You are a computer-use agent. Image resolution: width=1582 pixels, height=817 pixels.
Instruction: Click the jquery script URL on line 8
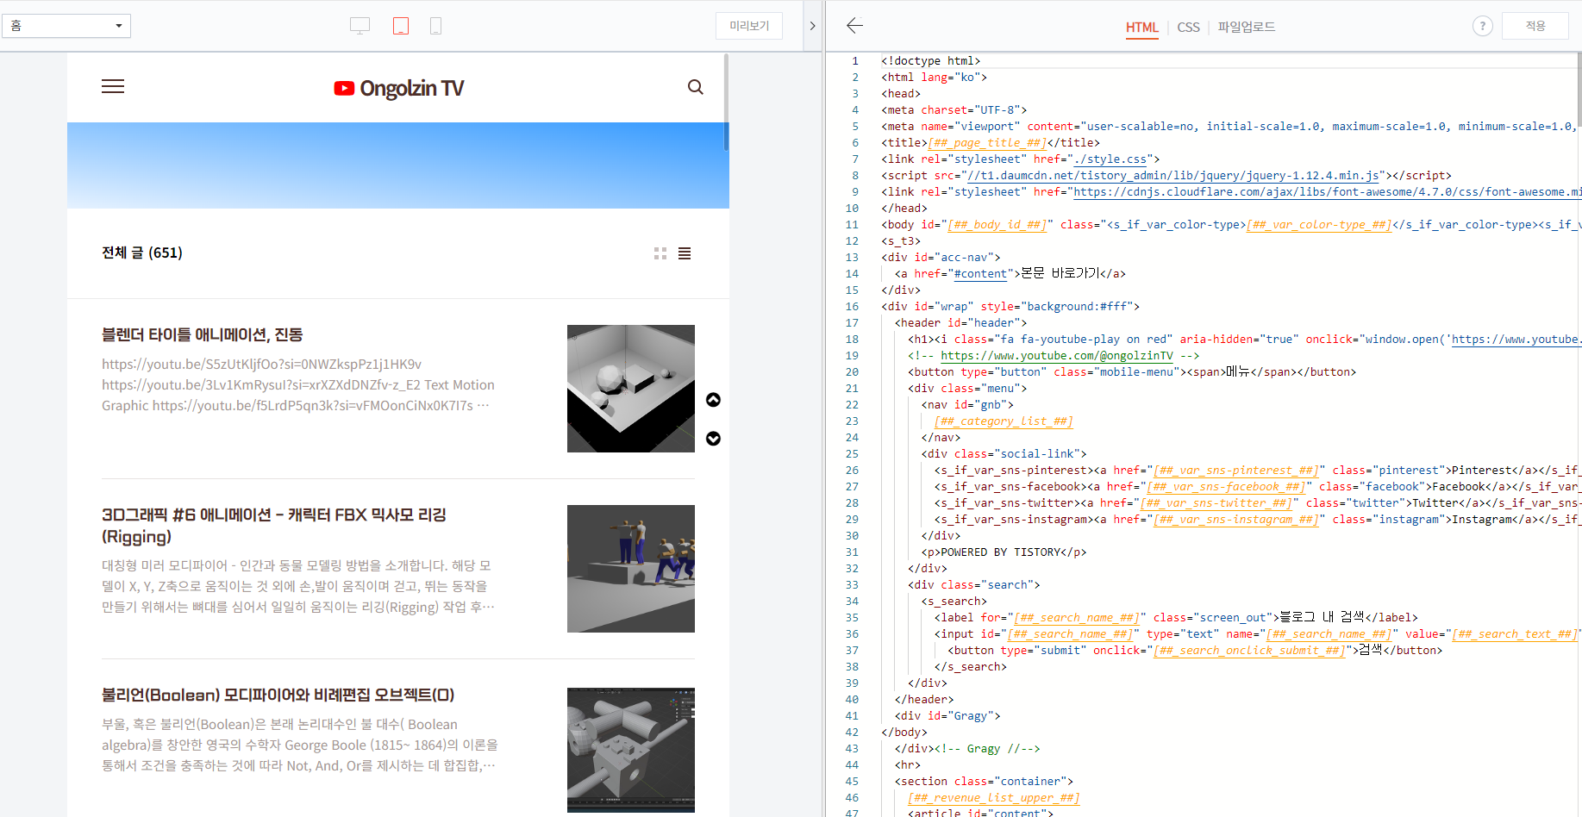tap(1172, 176)
